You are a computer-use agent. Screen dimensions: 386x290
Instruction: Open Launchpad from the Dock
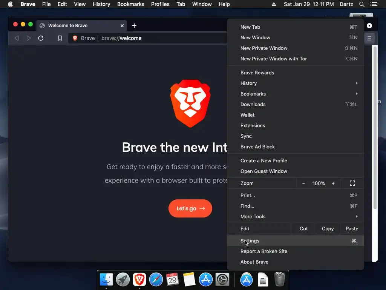click(123, 280)
